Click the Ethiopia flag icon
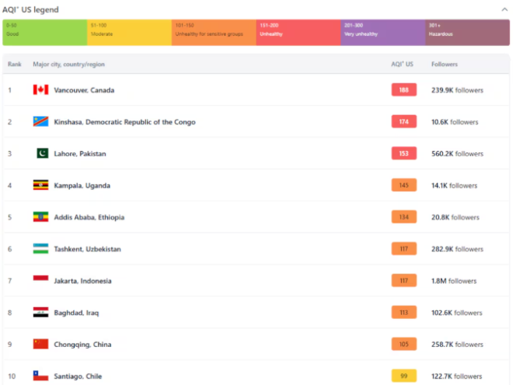 40,218
